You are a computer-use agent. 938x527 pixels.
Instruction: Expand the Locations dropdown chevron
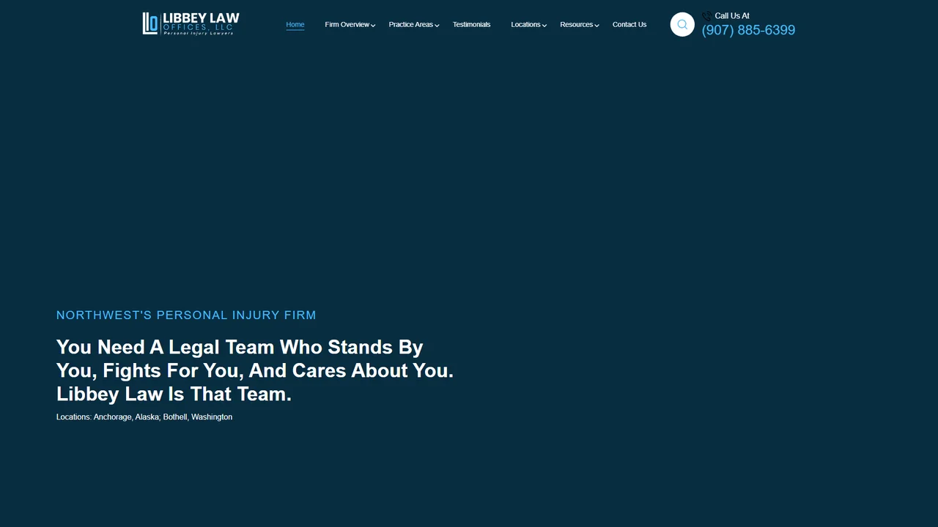point(544,26)
